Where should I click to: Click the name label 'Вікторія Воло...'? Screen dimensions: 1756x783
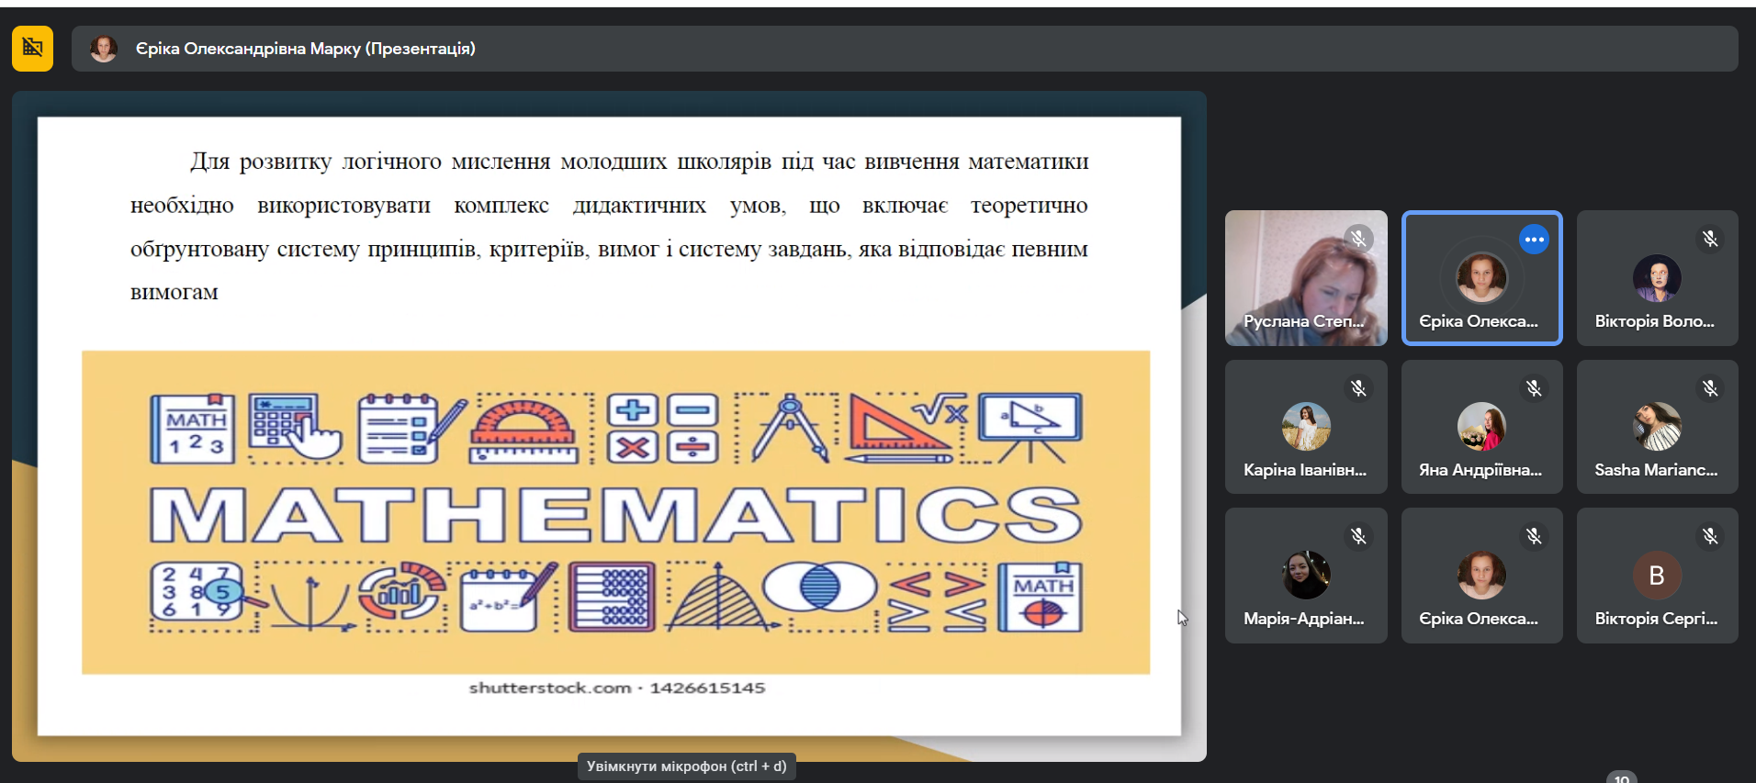click(x=1655, y=321)
